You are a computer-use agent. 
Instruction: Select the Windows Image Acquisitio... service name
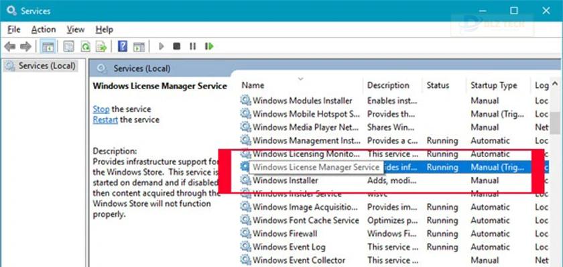tap(305, 207)
